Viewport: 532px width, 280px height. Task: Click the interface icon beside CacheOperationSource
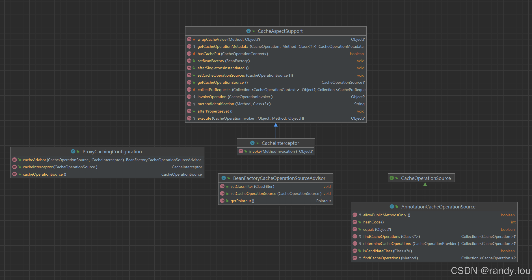coord(392,178)
